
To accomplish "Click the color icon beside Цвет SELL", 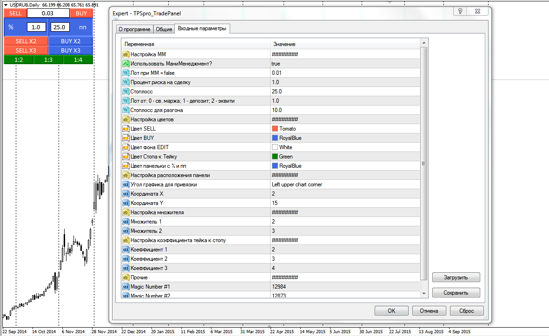I will [x=126, y=129].
